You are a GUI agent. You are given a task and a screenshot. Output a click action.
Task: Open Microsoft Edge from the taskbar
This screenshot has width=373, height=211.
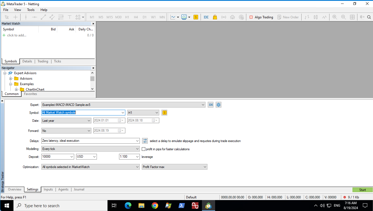[x=128, y=206]
